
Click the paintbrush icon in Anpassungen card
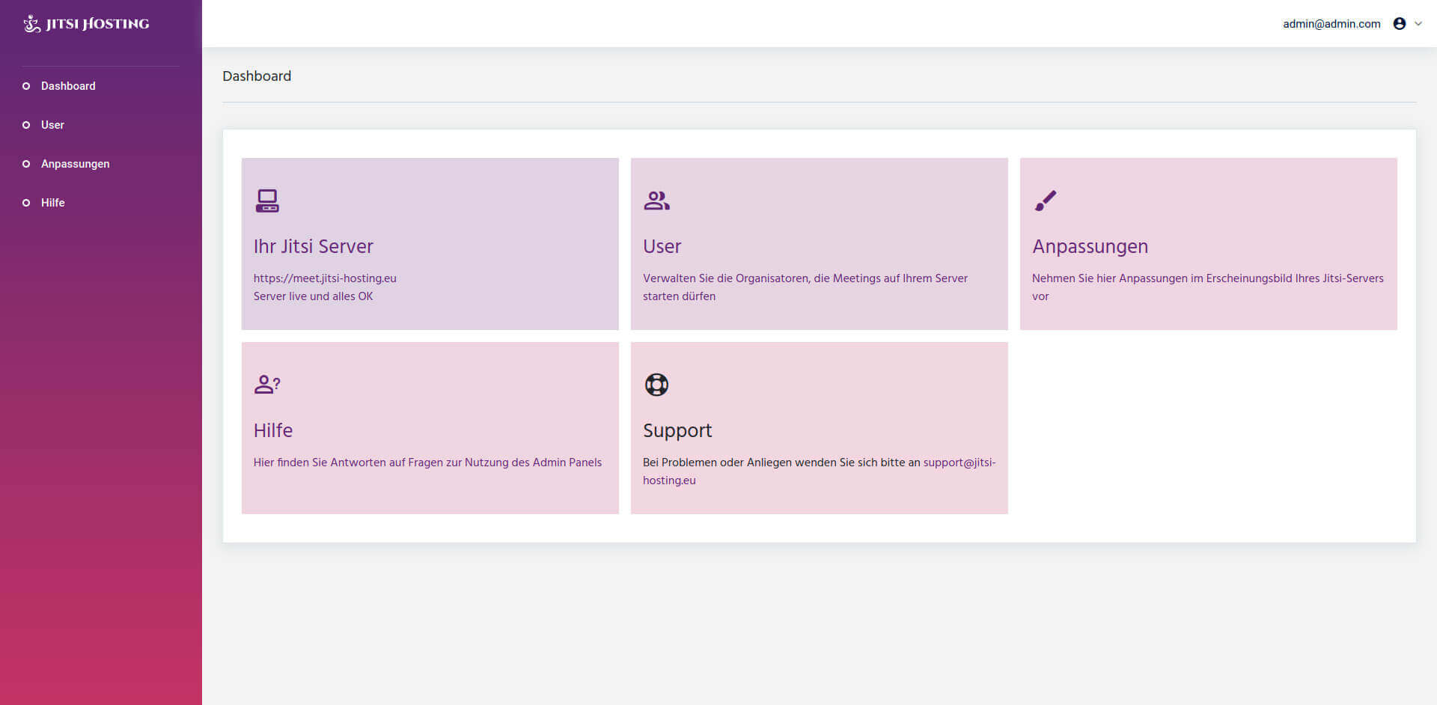1046,201
